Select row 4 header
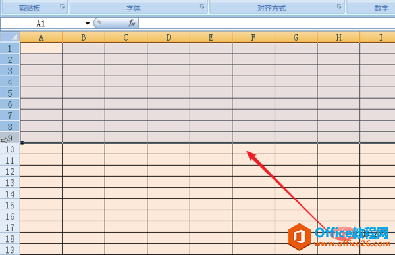395x255 pixels. coord(10,81)
